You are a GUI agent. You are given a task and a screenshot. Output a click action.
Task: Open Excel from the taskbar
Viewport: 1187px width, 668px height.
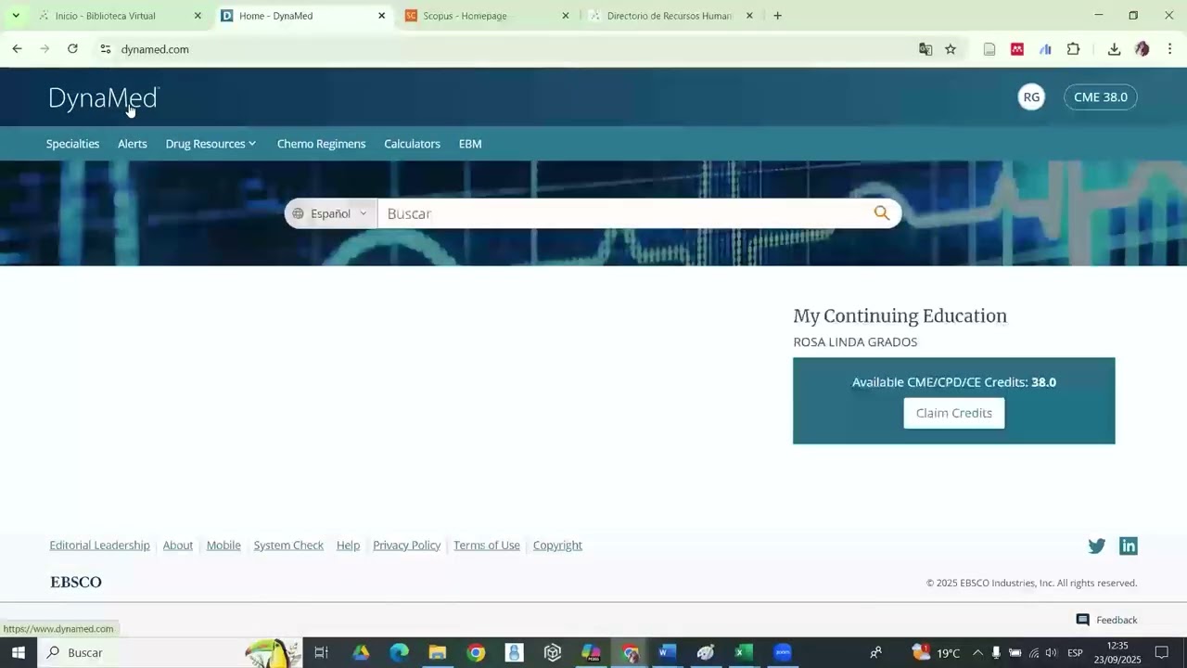point(744,653)
